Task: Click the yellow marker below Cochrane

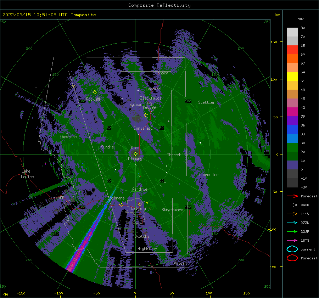Action: coord(122,204)
